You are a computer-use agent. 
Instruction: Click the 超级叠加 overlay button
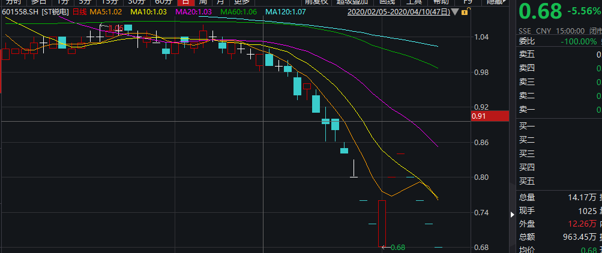tap(353, 2)
